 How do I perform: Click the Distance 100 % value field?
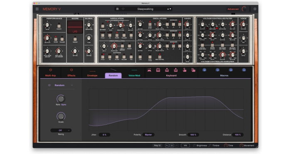coord(238,135)
